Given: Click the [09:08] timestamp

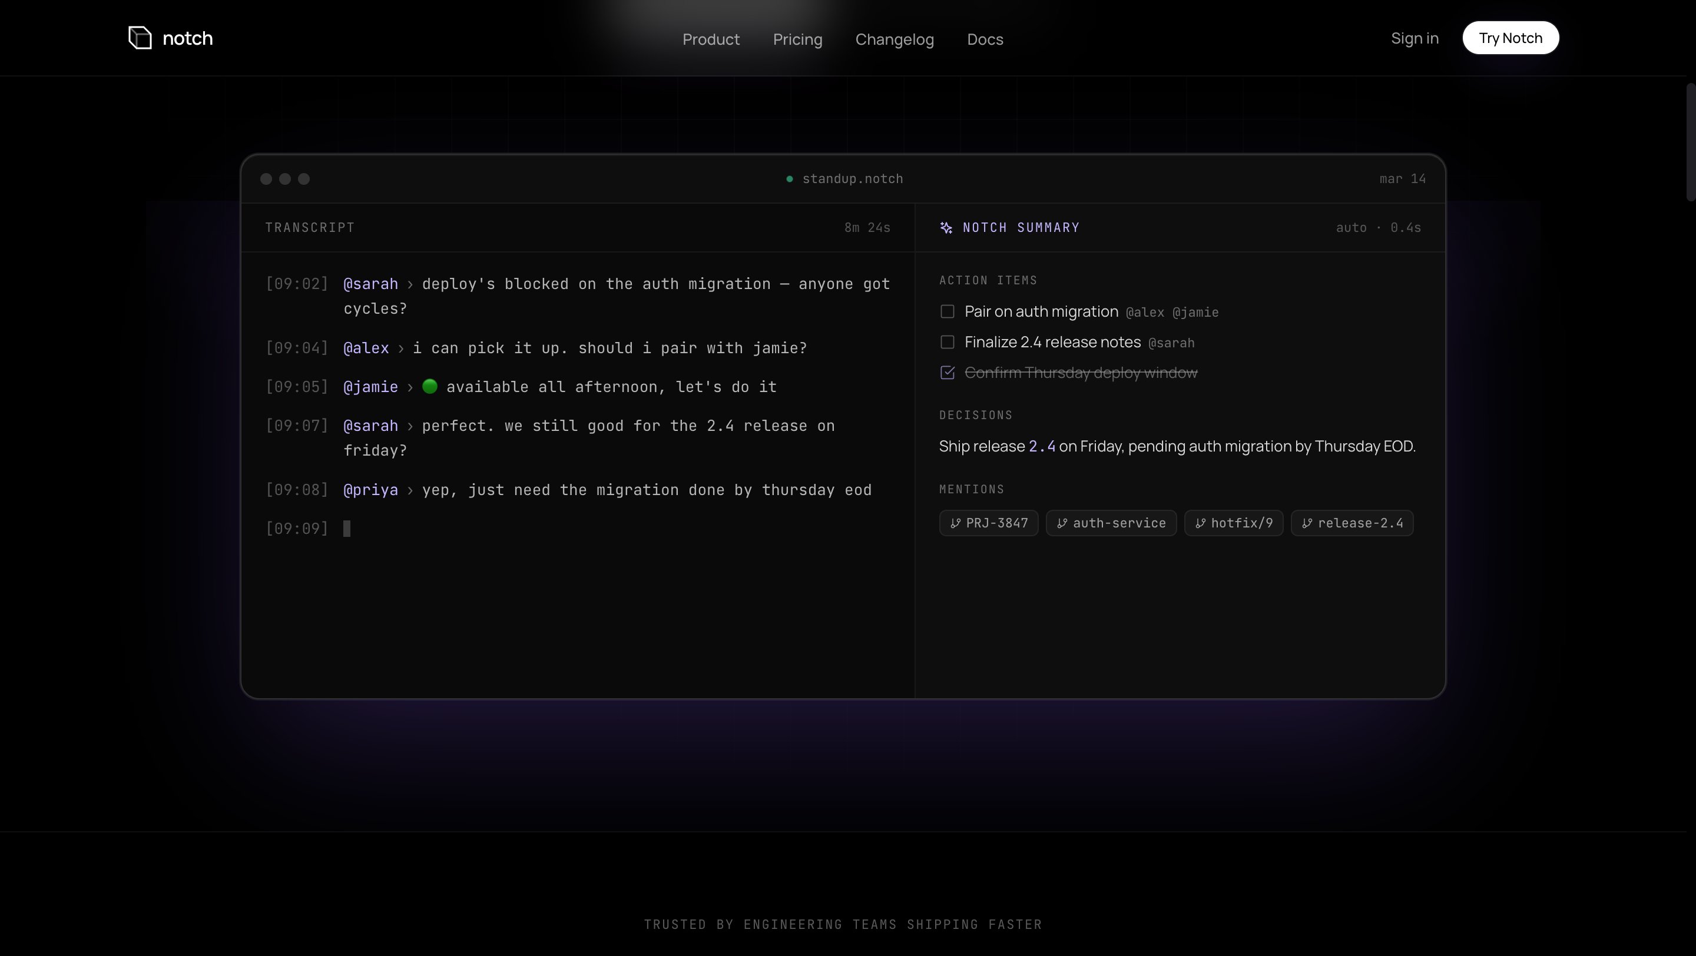Looking at the screenshot, I should [x=297, y=490].
